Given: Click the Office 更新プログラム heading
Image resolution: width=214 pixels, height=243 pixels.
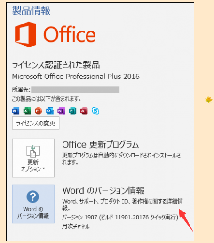Looking at the screenshot, I should point(101,144).
